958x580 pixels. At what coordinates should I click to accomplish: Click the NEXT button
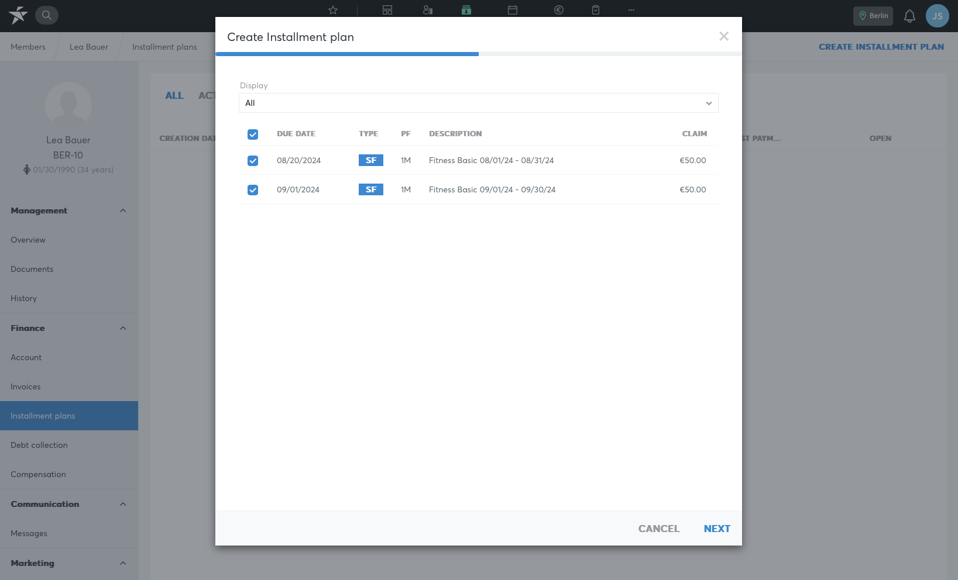(717, 529)
